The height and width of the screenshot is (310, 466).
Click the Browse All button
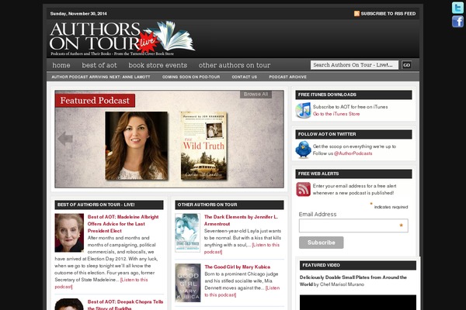click(256, 95)
